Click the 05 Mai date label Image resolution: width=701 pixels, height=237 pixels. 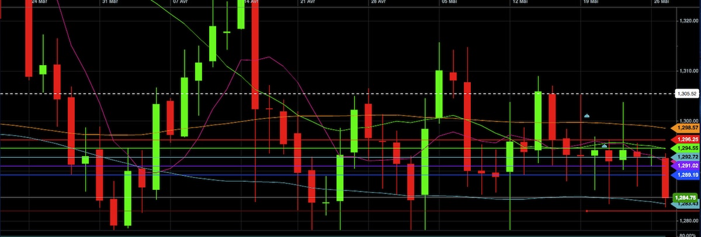[x=449, y=2]
